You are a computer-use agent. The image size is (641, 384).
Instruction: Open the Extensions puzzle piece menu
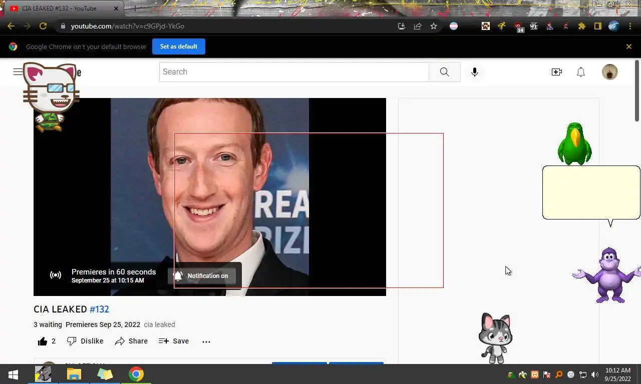582,26
